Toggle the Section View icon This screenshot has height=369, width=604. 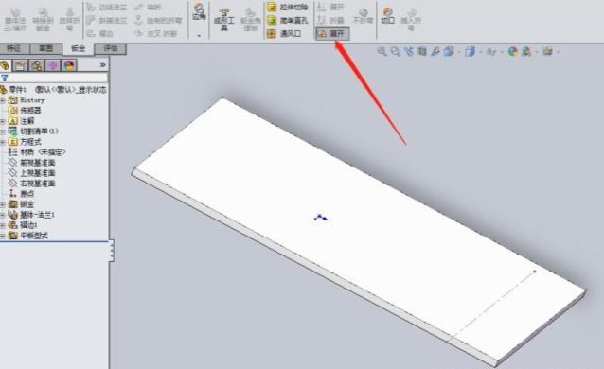[422, 51]
